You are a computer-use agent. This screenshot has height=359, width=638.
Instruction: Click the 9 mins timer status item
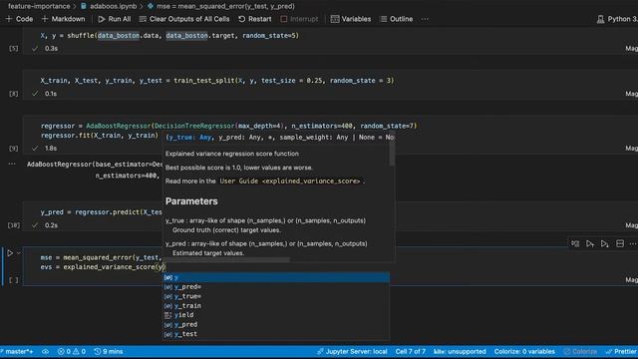coord(109,352)
